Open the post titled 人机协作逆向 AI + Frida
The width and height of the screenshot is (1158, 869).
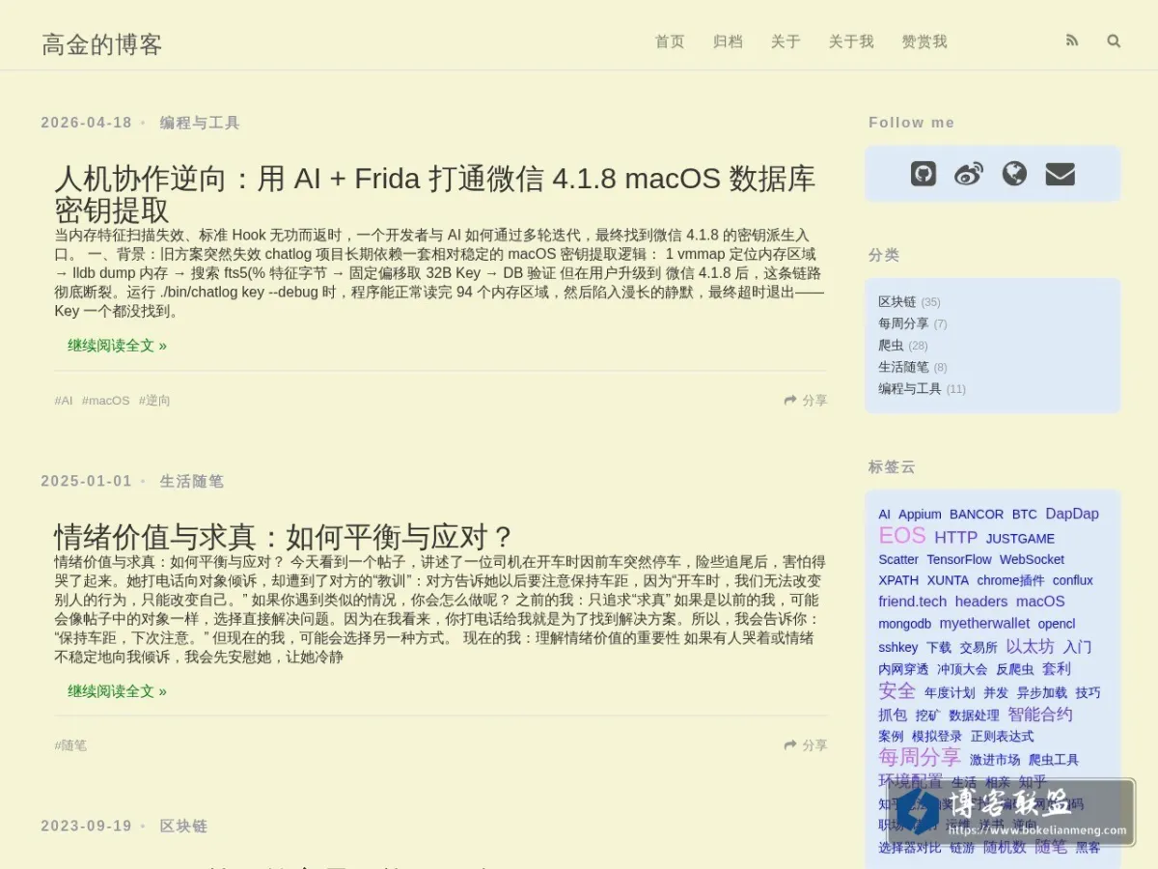pyautogui.click(x=435, y=194)
